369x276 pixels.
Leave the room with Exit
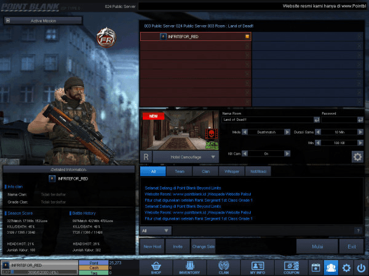click(352, 247)
